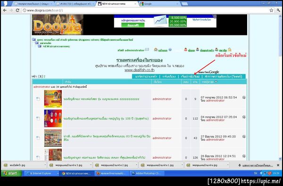
Task: Click the Chrome new tab button
Action: coord(184,4)
